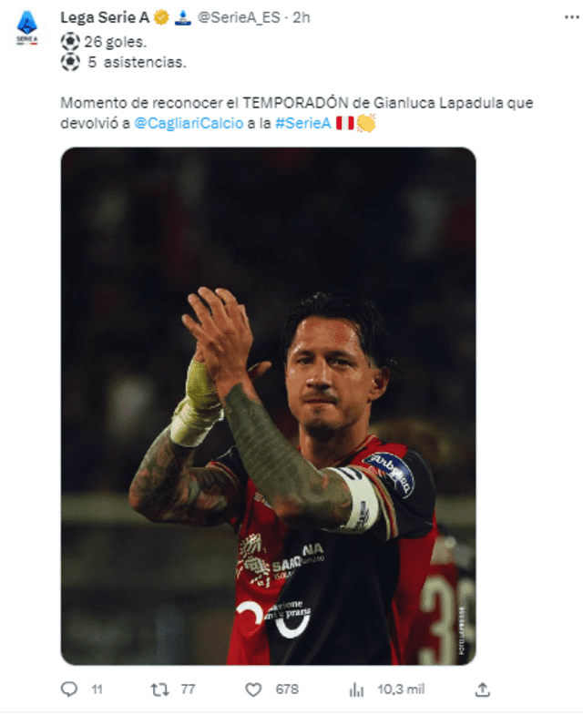Click the 10,3 mil views count

(401, 689)
